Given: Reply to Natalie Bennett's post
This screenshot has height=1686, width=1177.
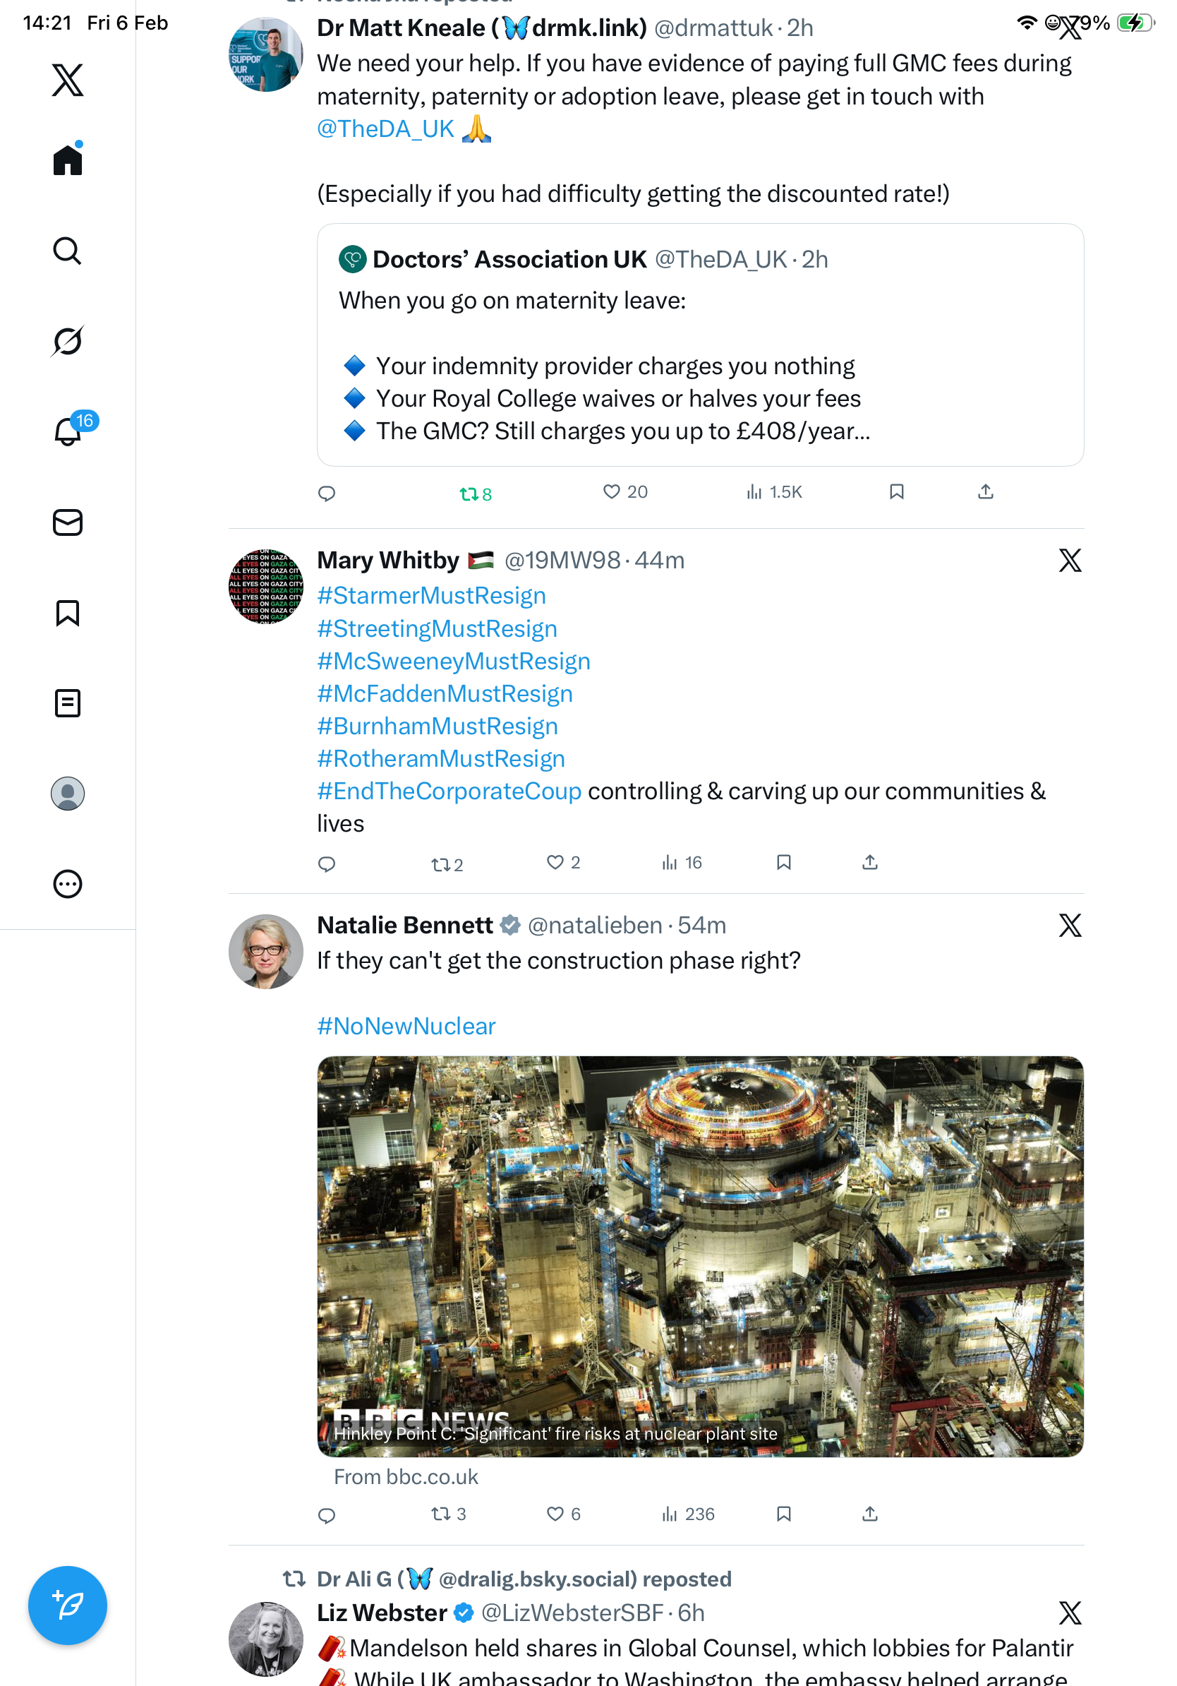Looking at the screenshot, I should pyautogui.click(x=327, y=1515).
